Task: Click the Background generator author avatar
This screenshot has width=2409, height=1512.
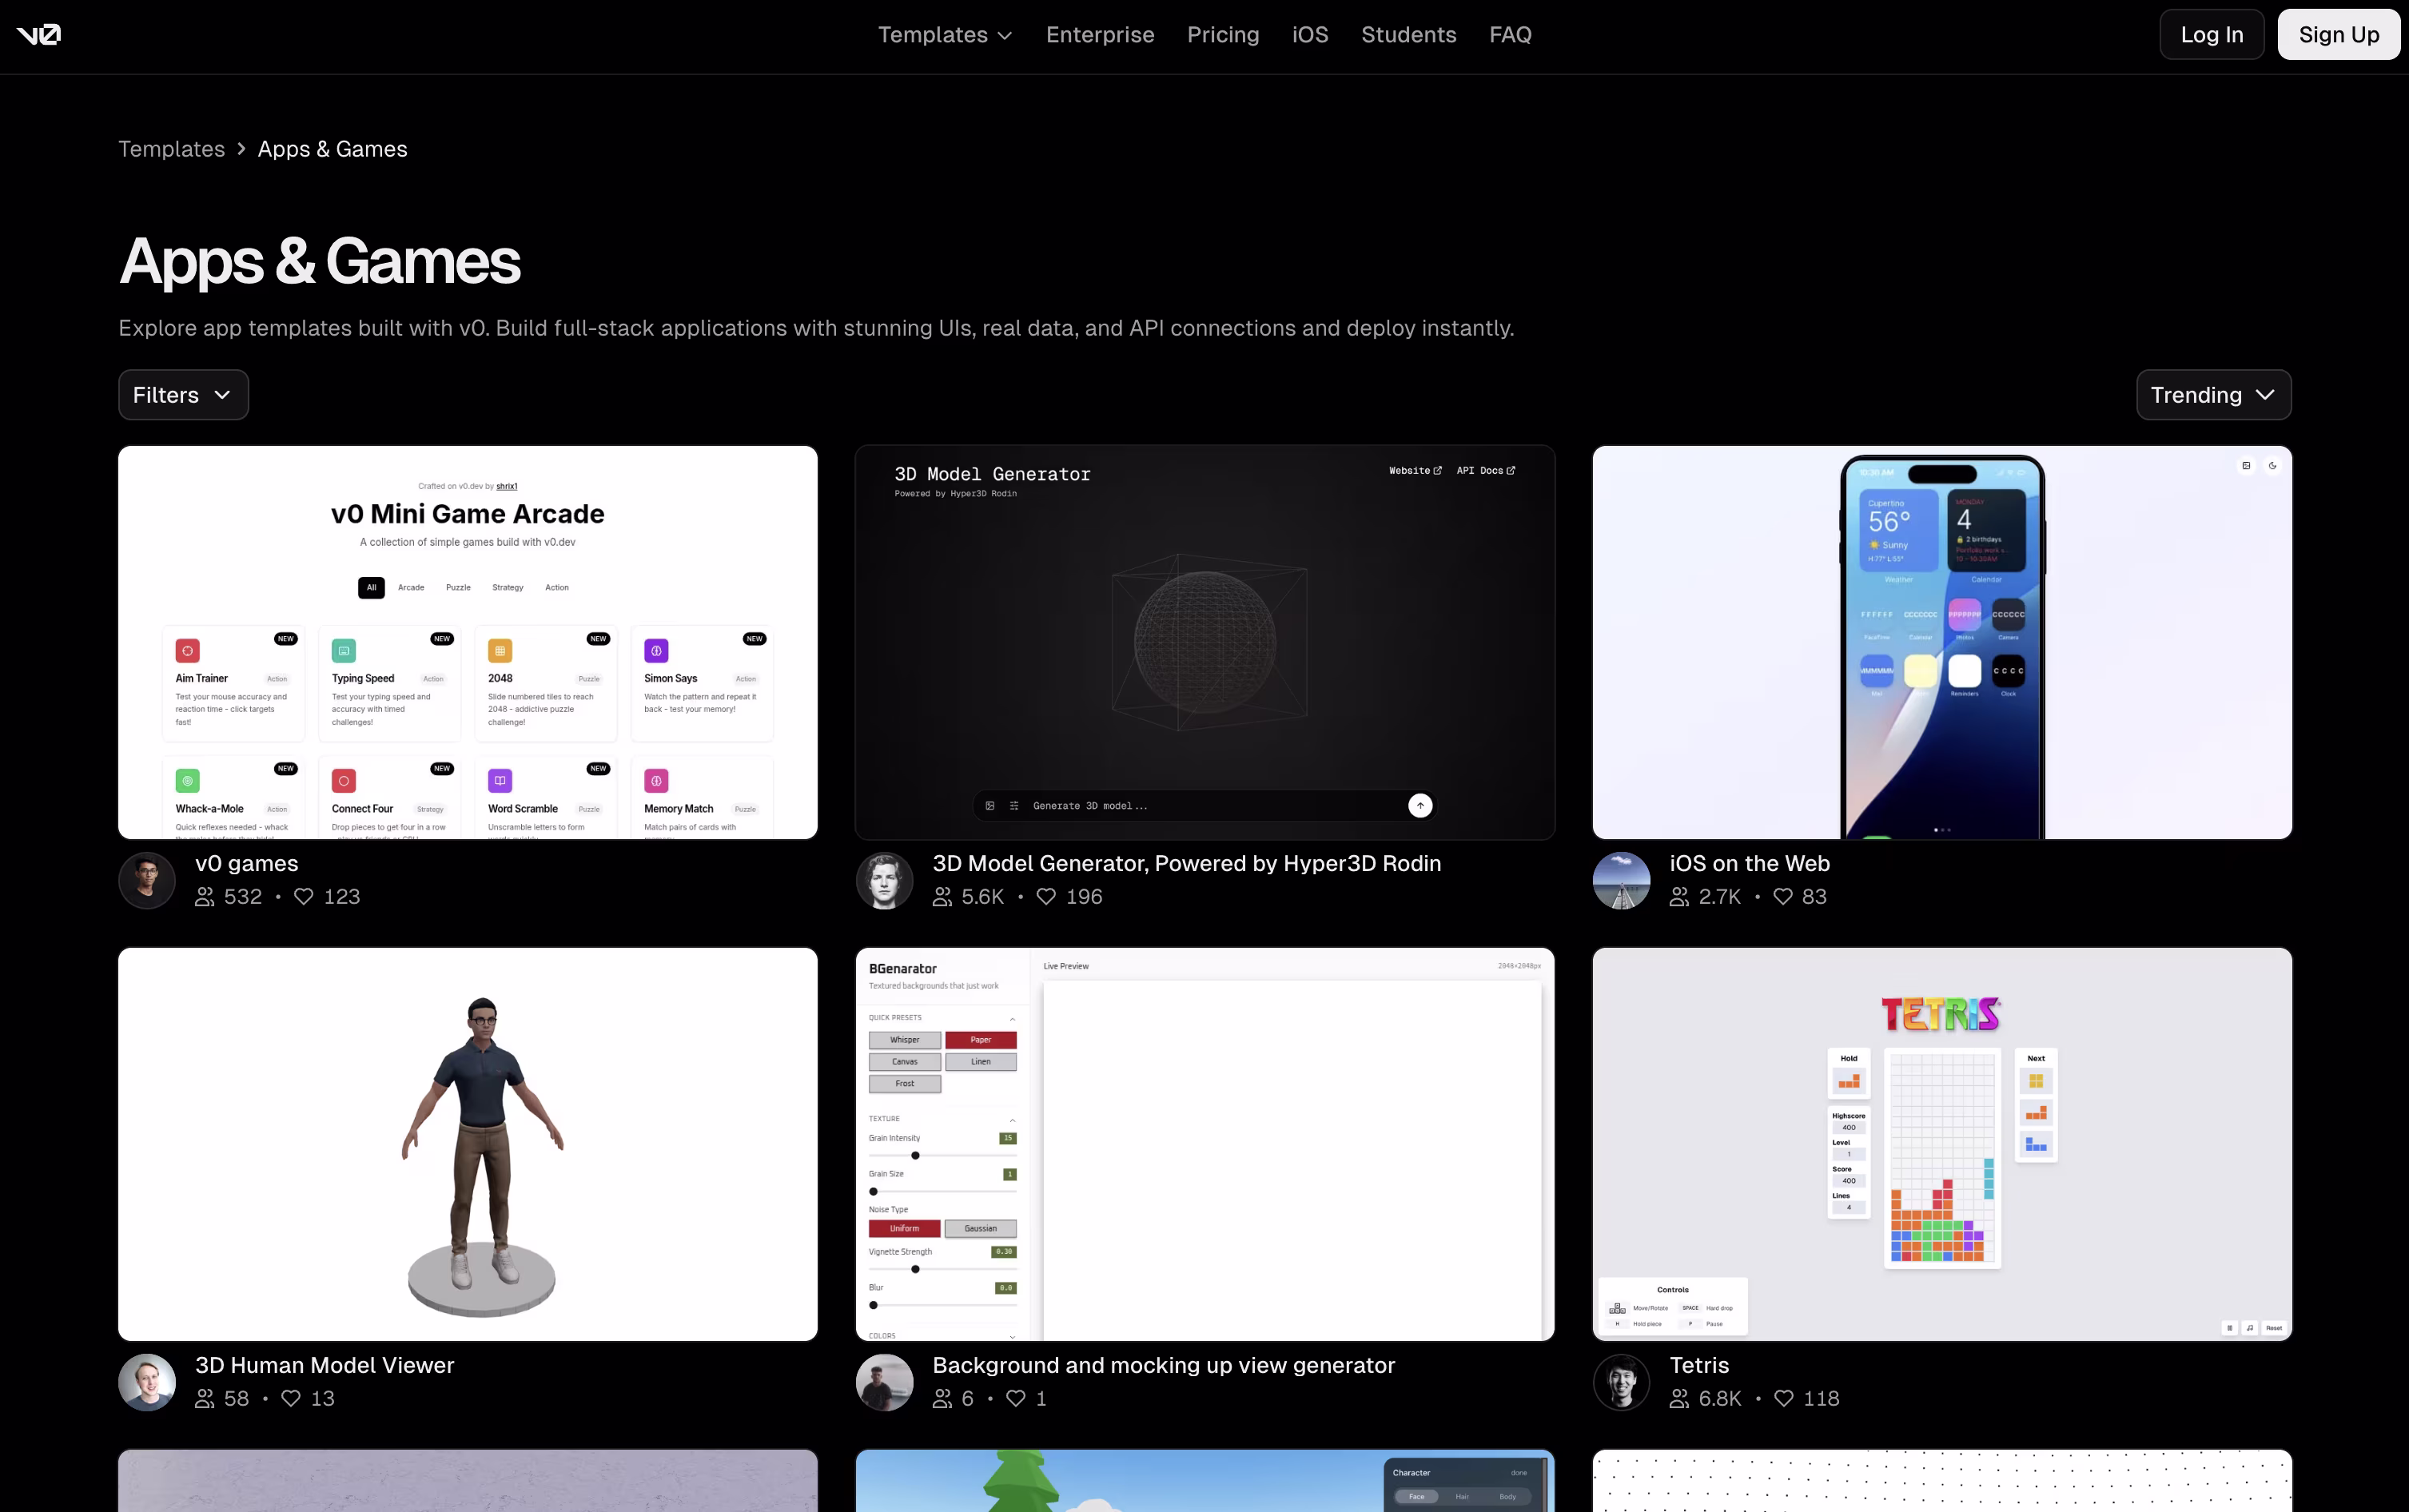Action: point(884,1382)
